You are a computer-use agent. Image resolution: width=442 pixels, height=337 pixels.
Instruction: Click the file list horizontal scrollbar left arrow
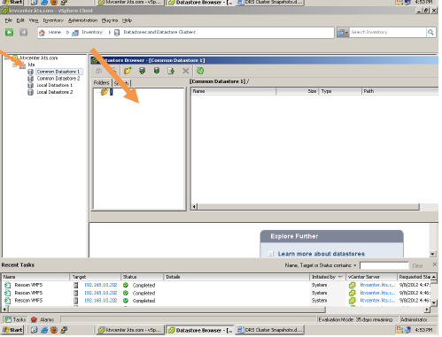[194, 207]
